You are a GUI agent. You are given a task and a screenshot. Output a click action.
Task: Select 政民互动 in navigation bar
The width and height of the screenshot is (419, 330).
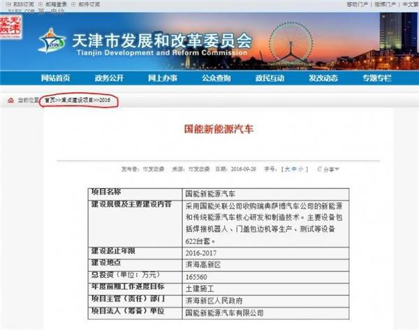coord(270,77)
